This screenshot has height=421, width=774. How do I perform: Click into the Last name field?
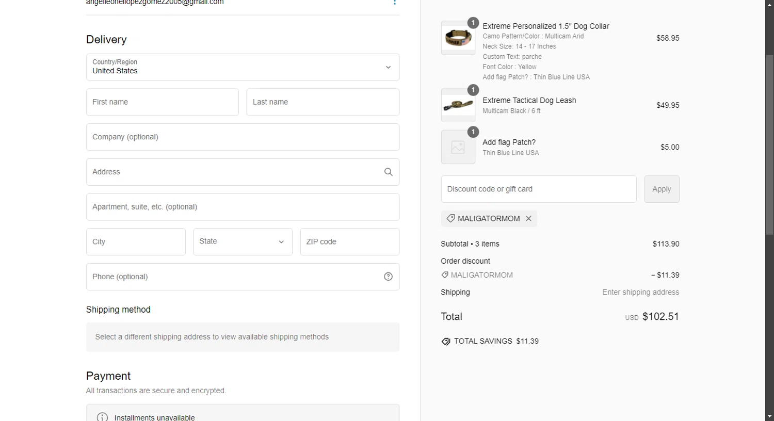[x=322, y=102]
